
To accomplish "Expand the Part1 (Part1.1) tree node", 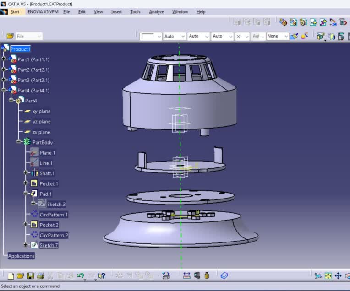I will [x=4, y=59].
